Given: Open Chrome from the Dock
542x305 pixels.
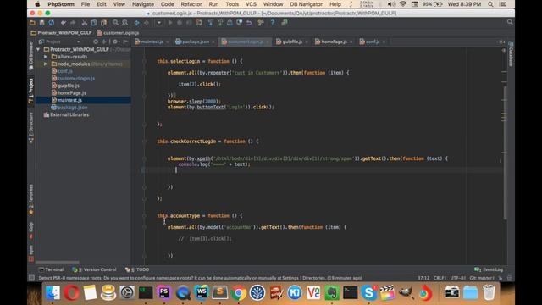Looking at the screenshot, I should [239, 292].
